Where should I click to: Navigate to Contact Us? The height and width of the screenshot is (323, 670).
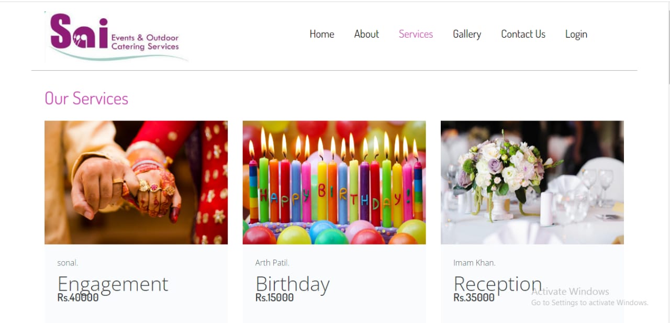coord(523,34)
